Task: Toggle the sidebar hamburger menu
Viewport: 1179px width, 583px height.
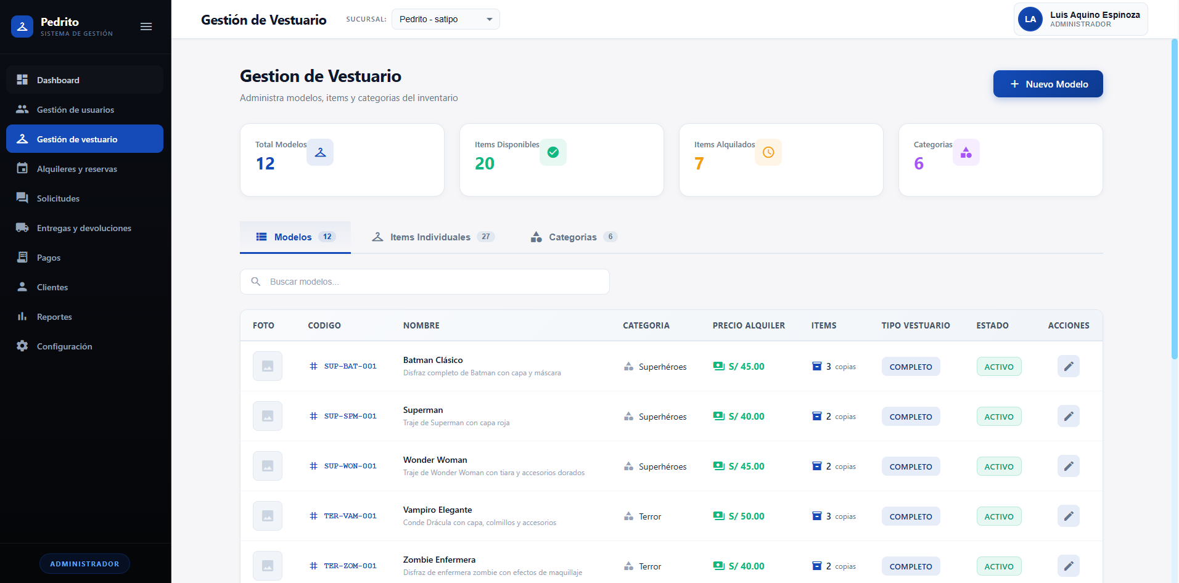Action: pyautogui.click(x=146, y=26)
